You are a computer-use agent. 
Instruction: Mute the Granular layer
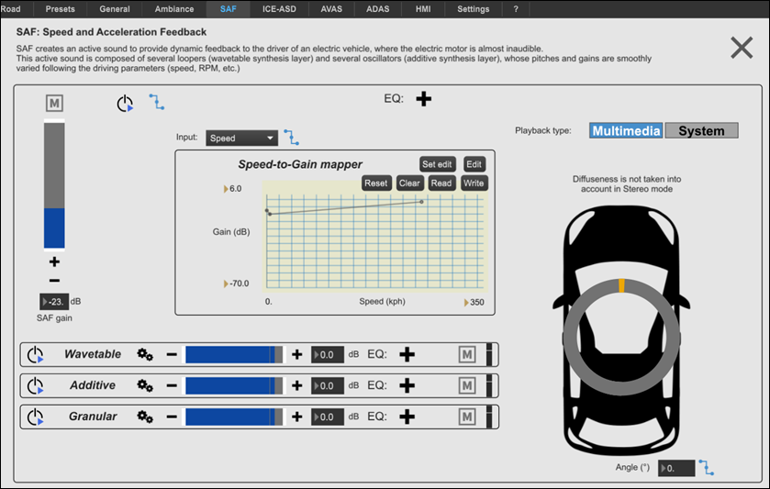(467, 417)
